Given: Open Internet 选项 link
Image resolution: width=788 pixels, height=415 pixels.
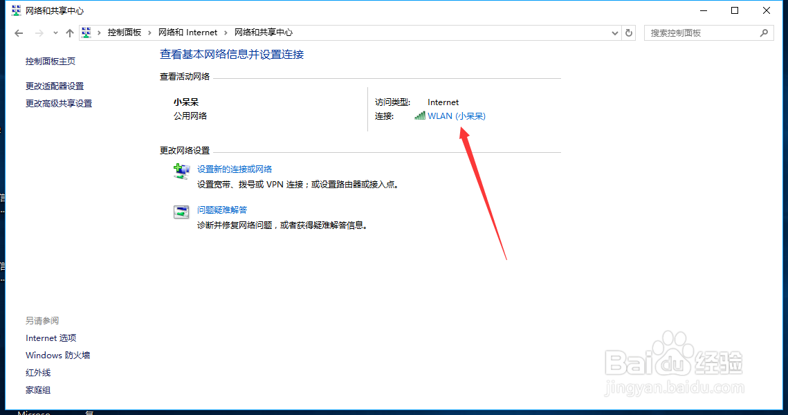Looking at the screenshot, I should pyautogui.click(x=51, y=338).
